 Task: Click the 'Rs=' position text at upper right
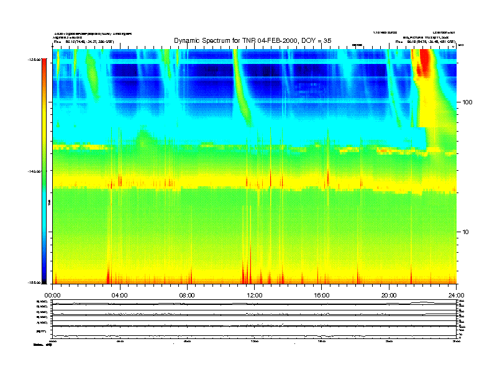pos(425,42)
